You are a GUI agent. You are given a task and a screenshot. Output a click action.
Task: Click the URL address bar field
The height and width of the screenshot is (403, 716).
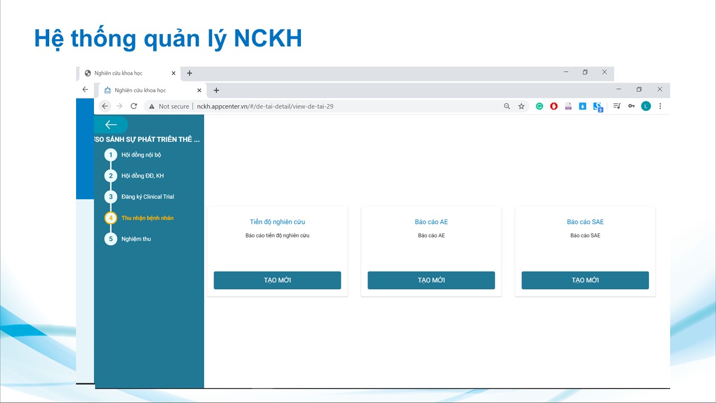click(336, 106)
